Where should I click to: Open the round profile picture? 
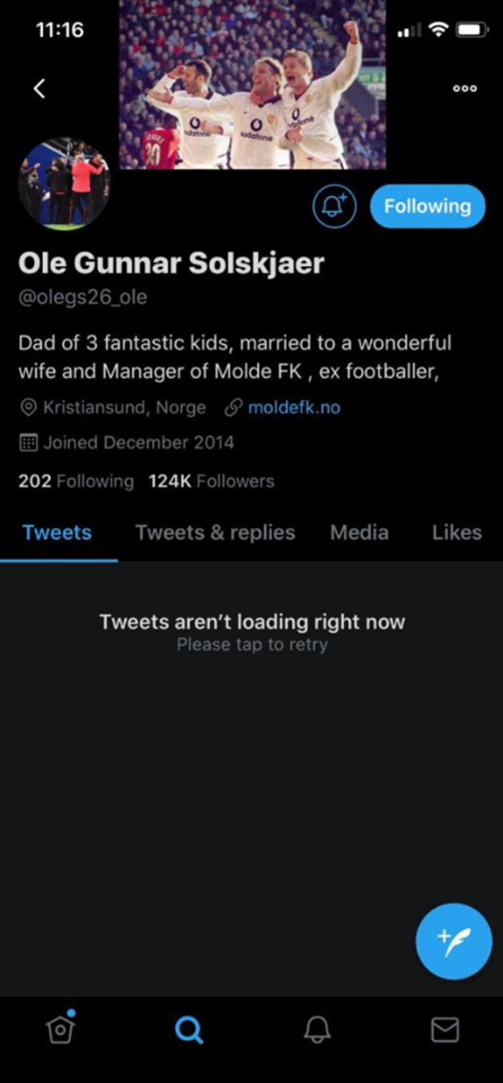pyautogui.click(x=64, y=184)
